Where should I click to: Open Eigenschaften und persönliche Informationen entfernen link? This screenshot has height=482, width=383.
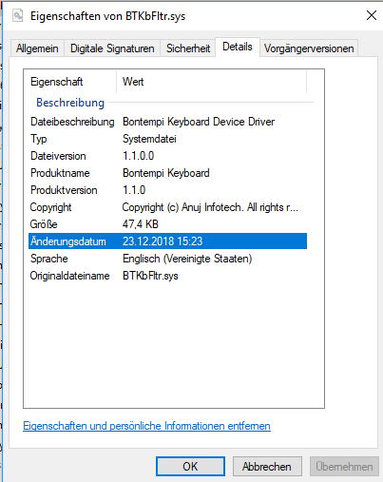coord(146,426)
